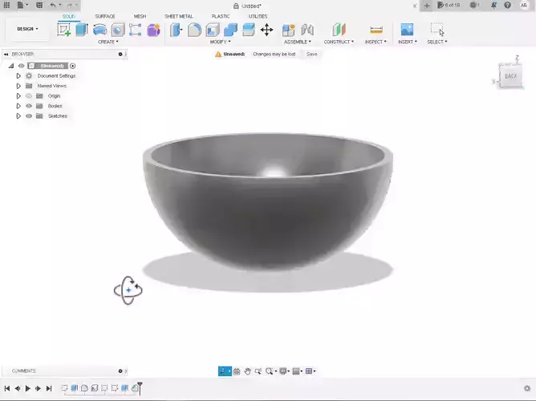Click the Look At icon in navigation bar

237,371
